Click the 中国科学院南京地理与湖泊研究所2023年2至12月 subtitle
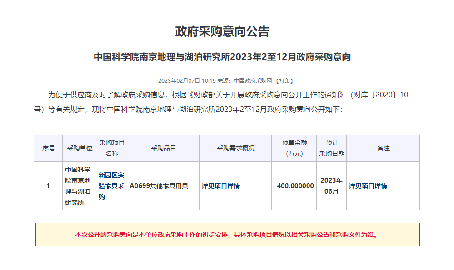This screenshot has width=454, height=270. pos(222,57)
